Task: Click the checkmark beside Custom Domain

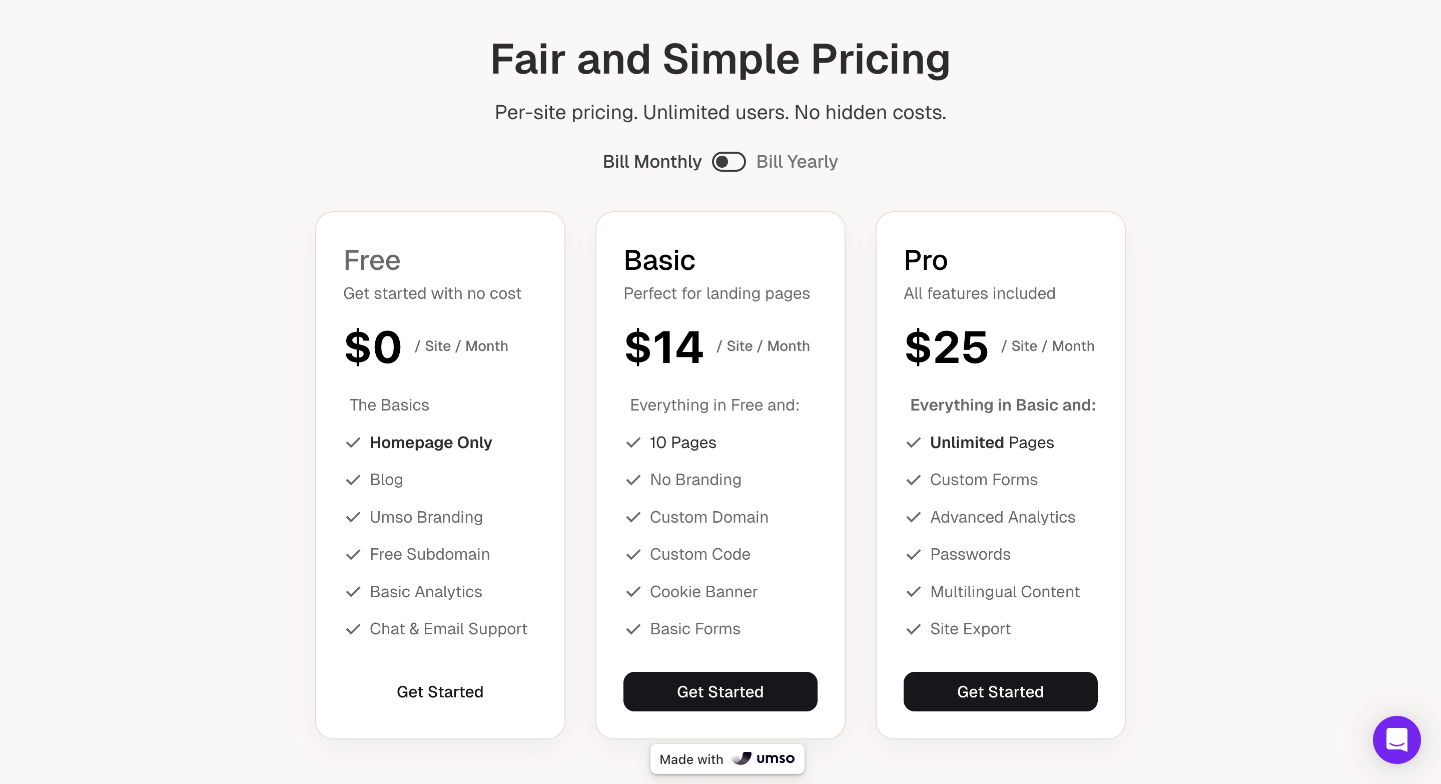Action: click(633, 518)
